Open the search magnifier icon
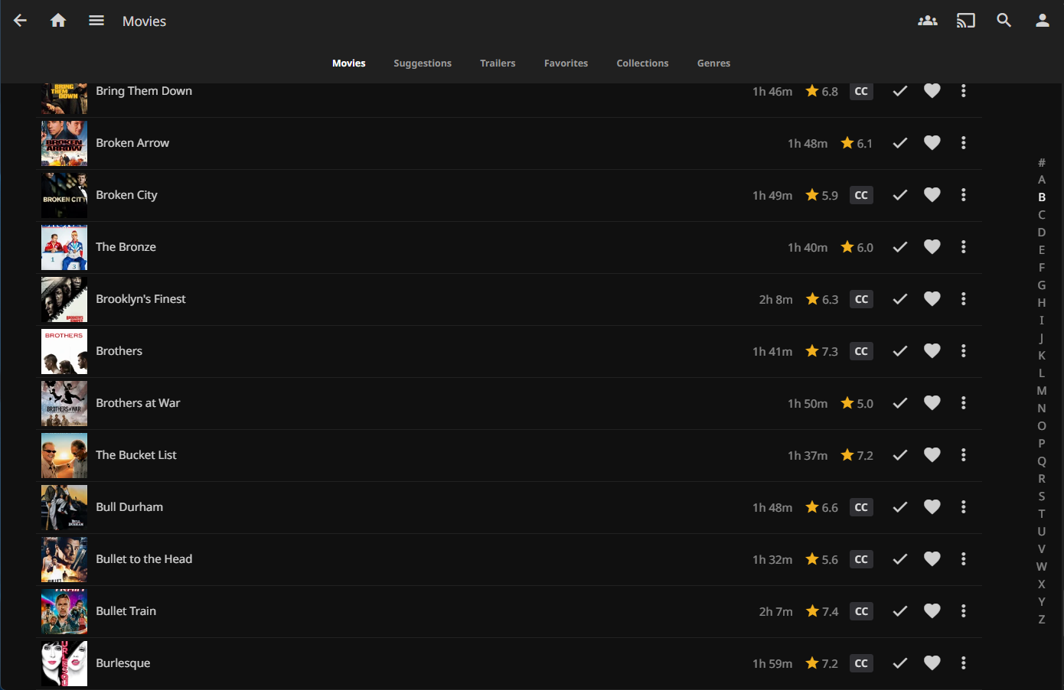Image resolution: width=1064 pixels, height=690 pixels. [x=1004, y=21]
